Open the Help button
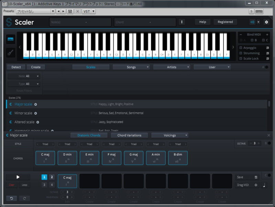The height and width of the screenshot is (207, 275). [202, 22]
